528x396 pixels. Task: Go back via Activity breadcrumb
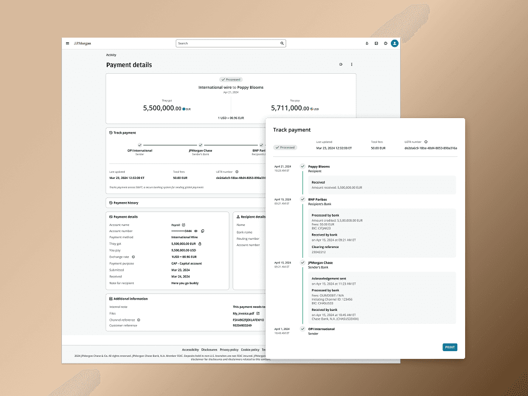[111, 55]
